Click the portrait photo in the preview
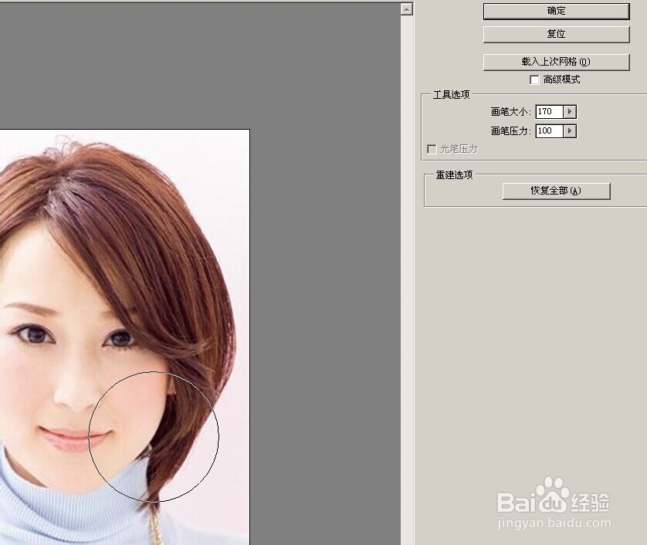The width and height of the screenshot is (647, 545). coord(124,337)
